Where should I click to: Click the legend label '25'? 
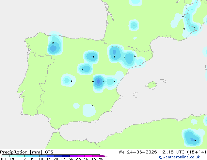[63, 159]
